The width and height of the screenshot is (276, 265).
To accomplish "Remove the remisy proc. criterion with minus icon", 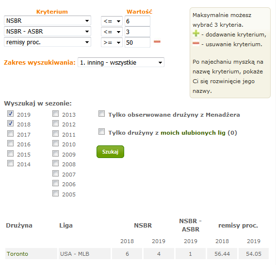I will [x=157, y=42].
